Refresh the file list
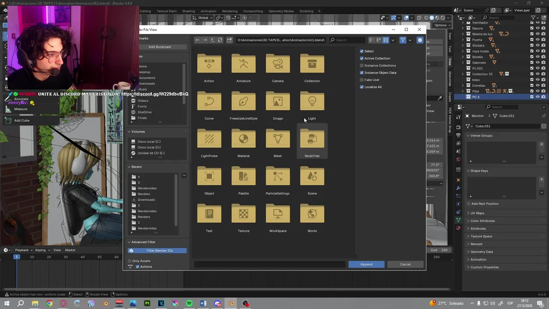Viewport: 549px width, 309px height. 220,40
